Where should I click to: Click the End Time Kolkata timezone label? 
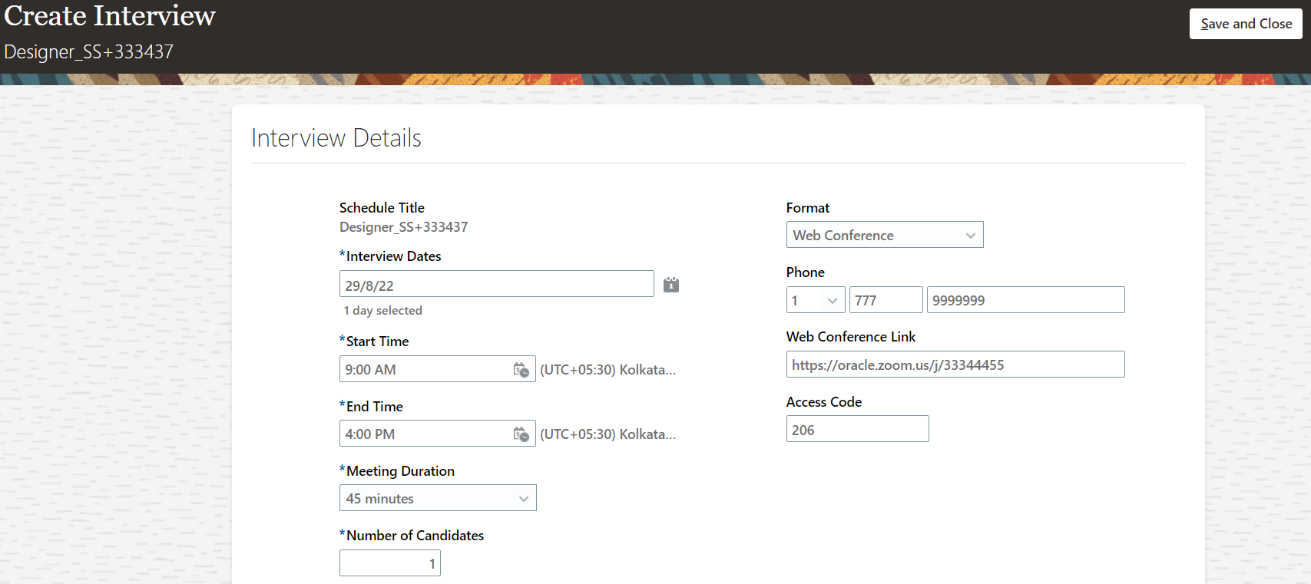click(607, 434)
